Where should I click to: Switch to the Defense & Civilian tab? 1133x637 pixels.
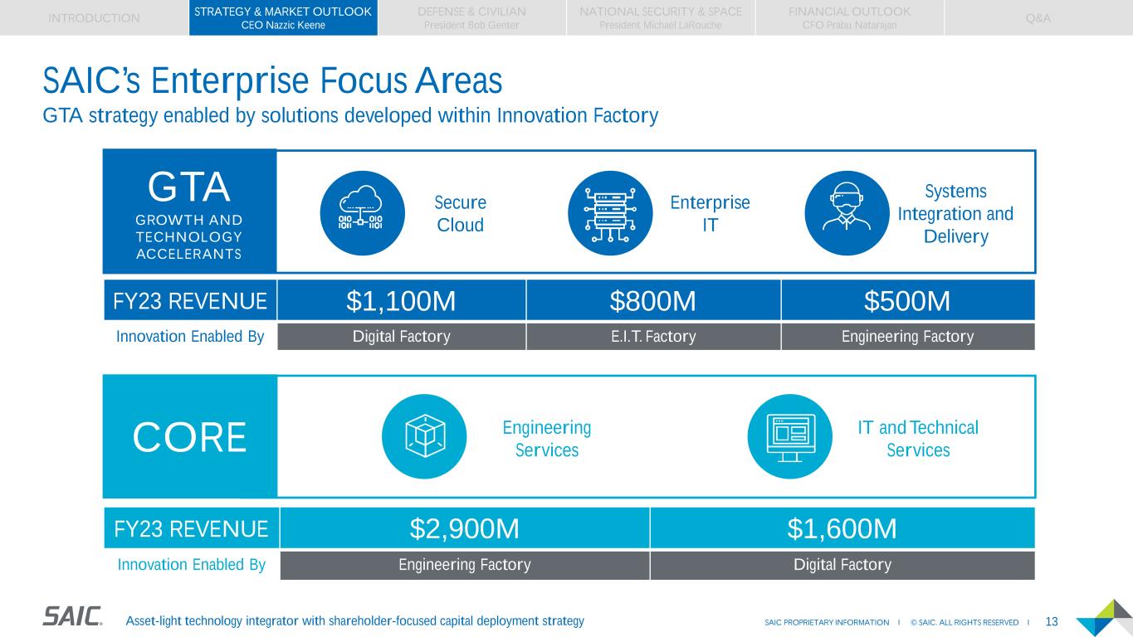tap(471, 17)
